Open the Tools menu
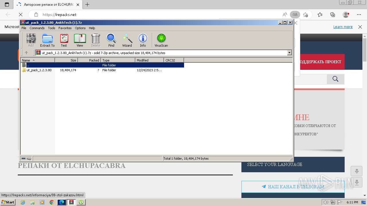This screenshot has width=367, height=206. (x=52, y=28)
